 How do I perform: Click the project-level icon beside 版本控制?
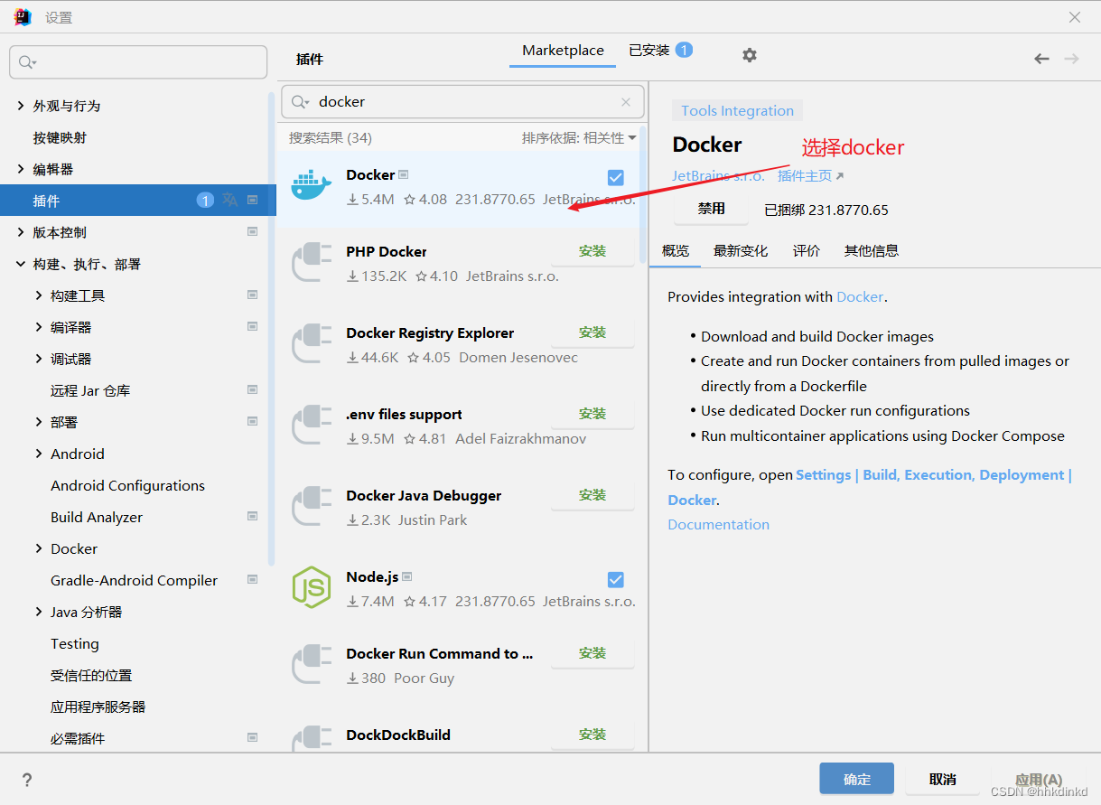253,231
